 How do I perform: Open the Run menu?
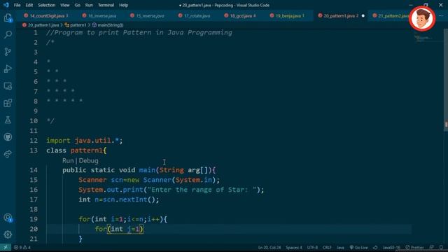89,5
